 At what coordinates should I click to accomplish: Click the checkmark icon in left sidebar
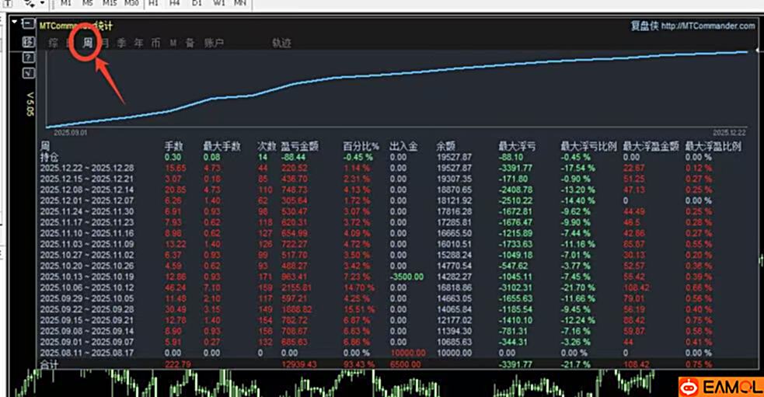pyautogui.click(x=28, y=73)
